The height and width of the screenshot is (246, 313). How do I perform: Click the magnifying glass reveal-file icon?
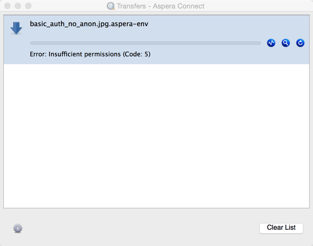coord(285,43)
